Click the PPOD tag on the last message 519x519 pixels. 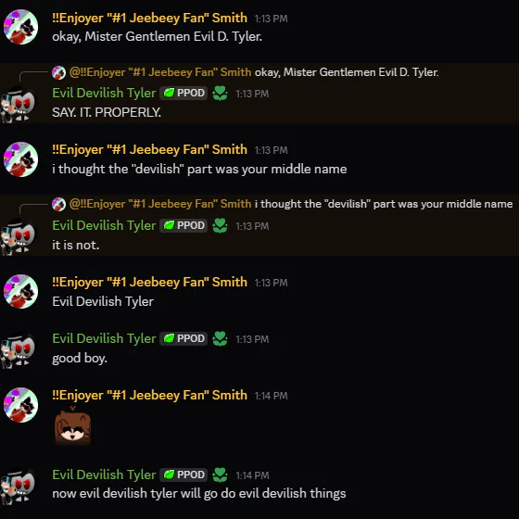[x=184, y=475]
